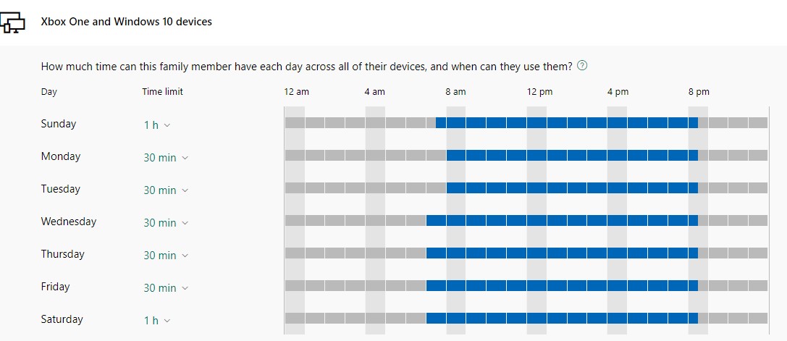
Task: Click Wednesday's schedule bar
Action: coord(562,221)
